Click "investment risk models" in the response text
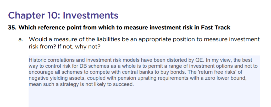Screen dimensions: 271x107 point(113,60)
